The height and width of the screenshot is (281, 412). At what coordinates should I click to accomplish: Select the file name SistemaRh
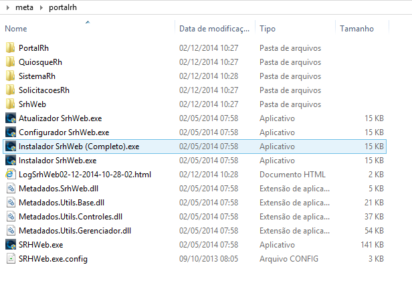(x=37, y=76)
